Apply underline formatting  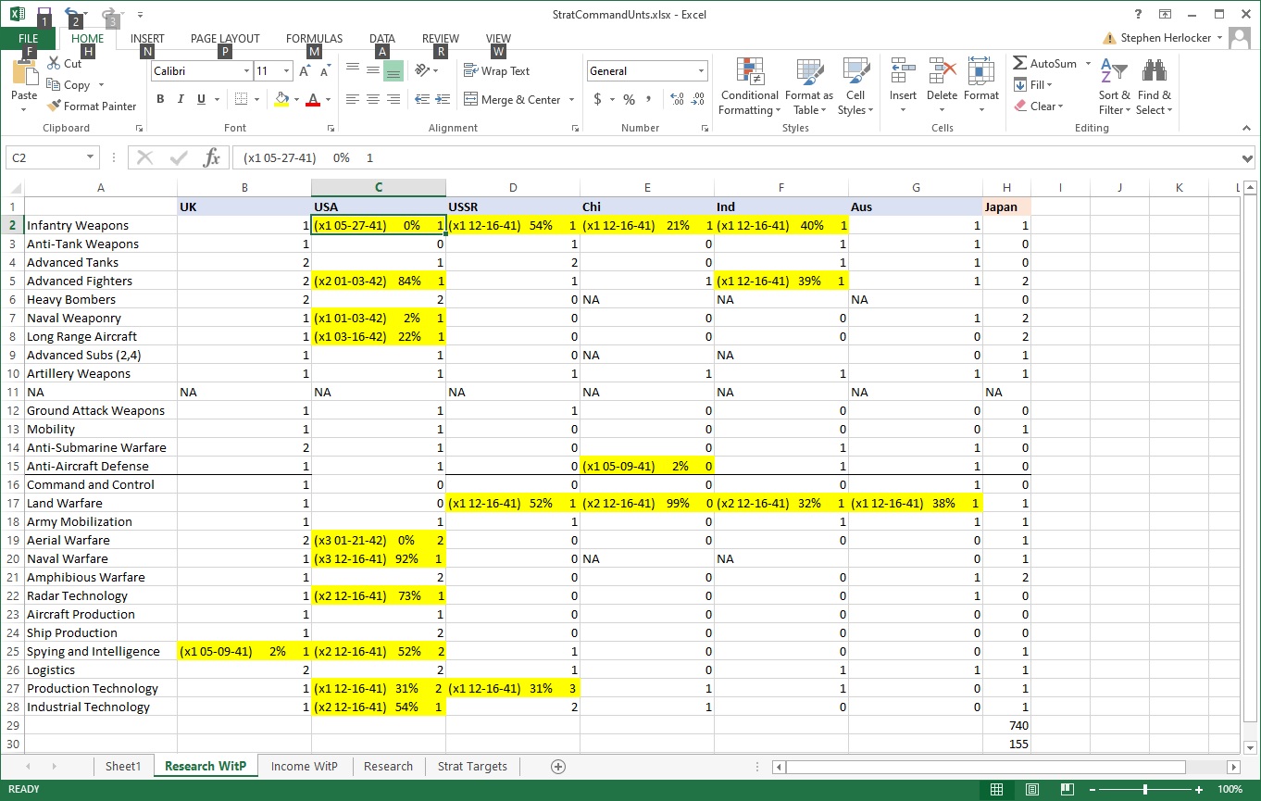pyautogui.click(x=201, y=100)
